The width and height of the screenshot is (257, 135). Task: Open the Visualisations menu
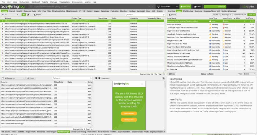(64, 2)
